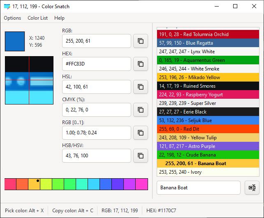Viewport: 264px width, 218px height.
Task: Minimize the Color Snatch window
Action: 217,7
